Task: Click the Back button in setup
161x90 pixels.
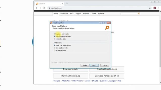Action: [x=85, y=65]
